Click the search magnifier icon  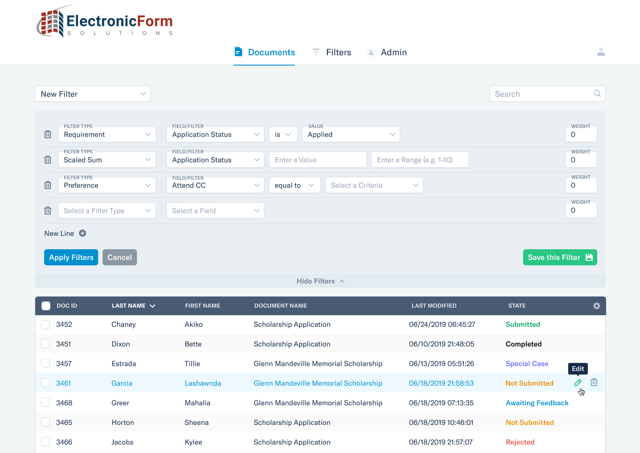pyautogui.click(x=597, y=94)
